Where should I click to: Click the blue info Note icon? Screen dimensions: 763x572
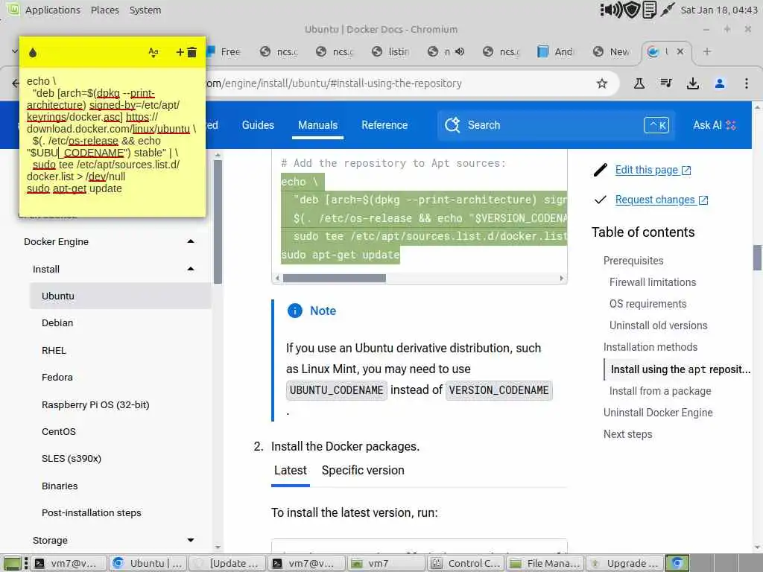pos(295,311)
